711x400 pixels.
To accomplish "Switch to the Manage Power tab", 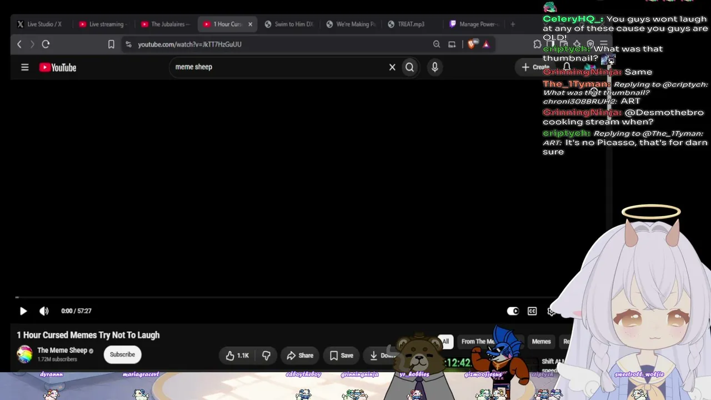I will (474, 24).
